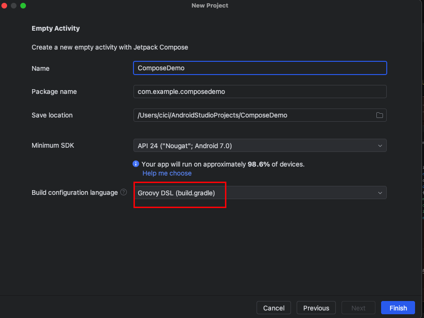Close the New Project window
This screenshot has width=424, height=318.
(x=5, y=6)
